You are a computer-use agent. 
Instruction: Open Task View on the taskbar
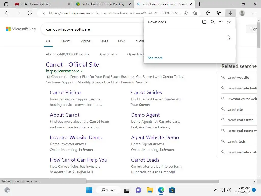click(x=127, y=190)
